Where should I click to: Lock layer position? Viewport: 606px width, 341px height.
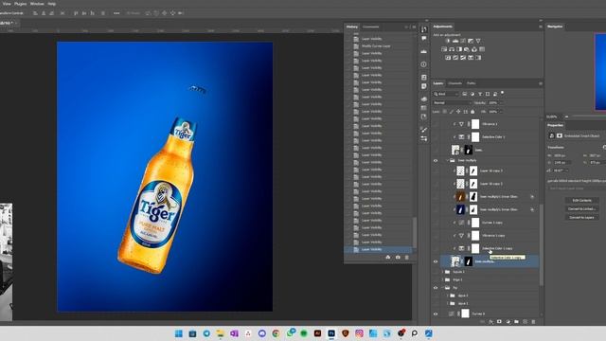coord(458,112)
